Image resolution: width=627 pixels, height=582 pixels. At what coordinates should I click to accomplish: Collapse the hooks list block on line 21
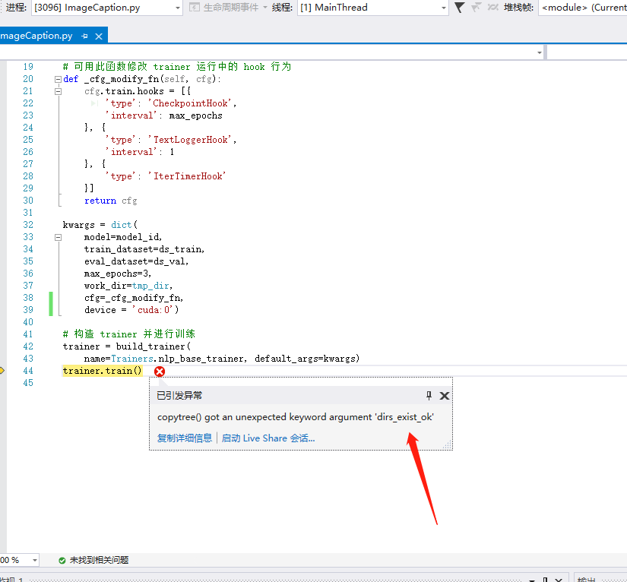pyautogui.click(x=58, y=91)
